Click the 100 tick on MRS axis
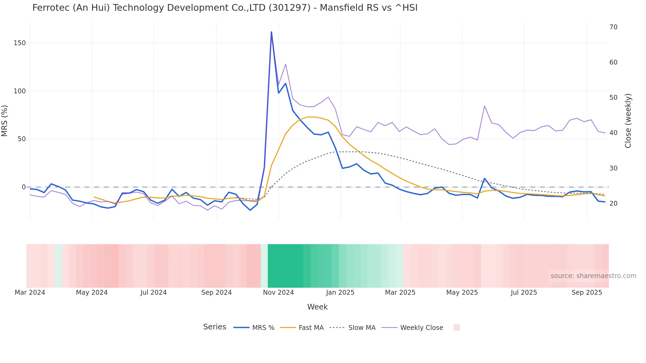 [x=20, y=91]
